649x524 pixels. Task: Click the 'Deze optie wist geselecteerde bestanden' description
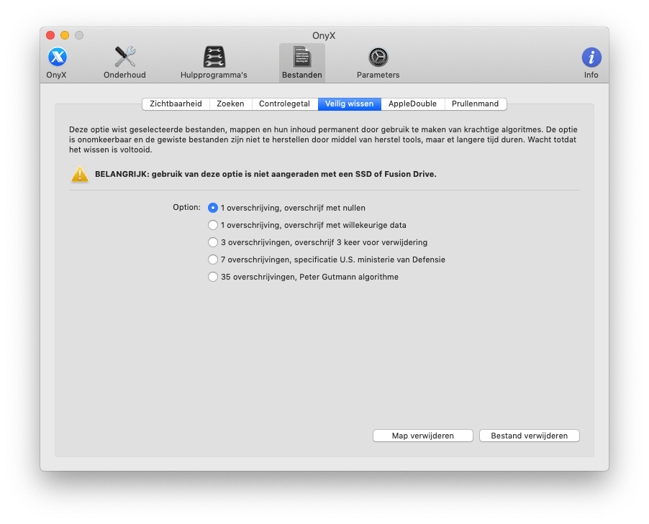pyautogui.click(x=323, y=139)
